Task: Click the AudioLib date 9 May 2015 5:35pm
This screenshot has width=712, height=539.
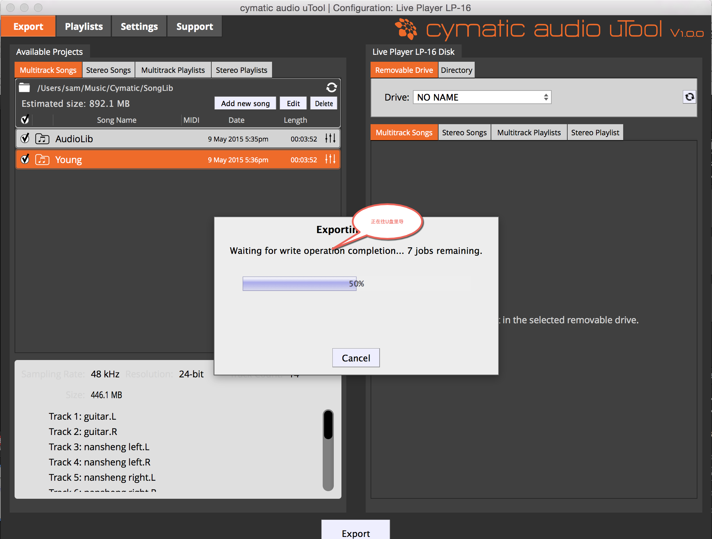Action: pyautogui.click(x=238, y=139)
